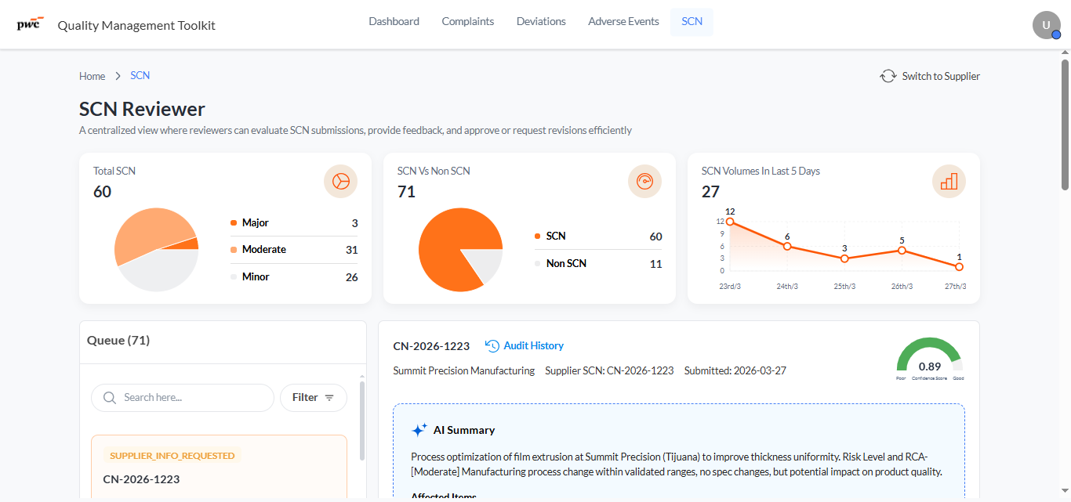Screen dimensions: 1071x502
Task: Open the user avatar profile menu
Action: tap(1047, 25)
